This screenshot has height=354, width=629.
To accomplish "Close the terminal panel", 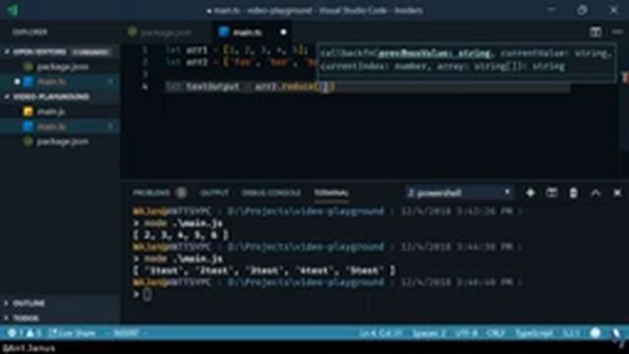I will point(617,193).
